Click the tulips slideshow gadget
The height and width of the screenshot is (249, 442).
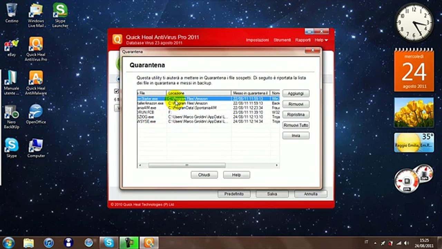414,112
